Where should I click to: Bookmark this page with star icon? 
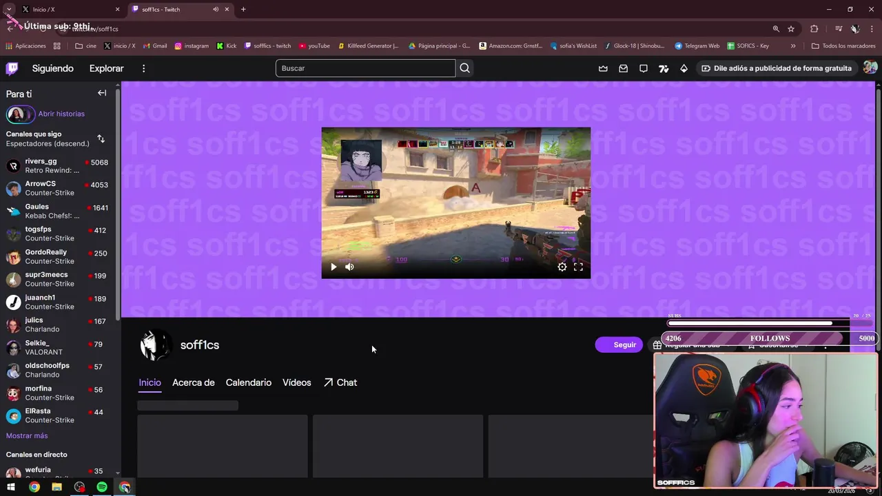click(x=791, y=28)
